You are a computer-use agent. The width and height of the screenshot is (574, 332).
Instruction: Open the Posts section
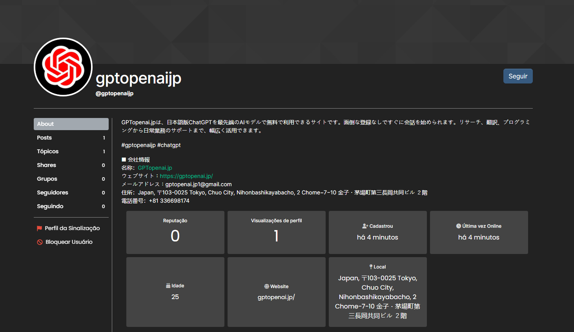click(x=71, y=138)
